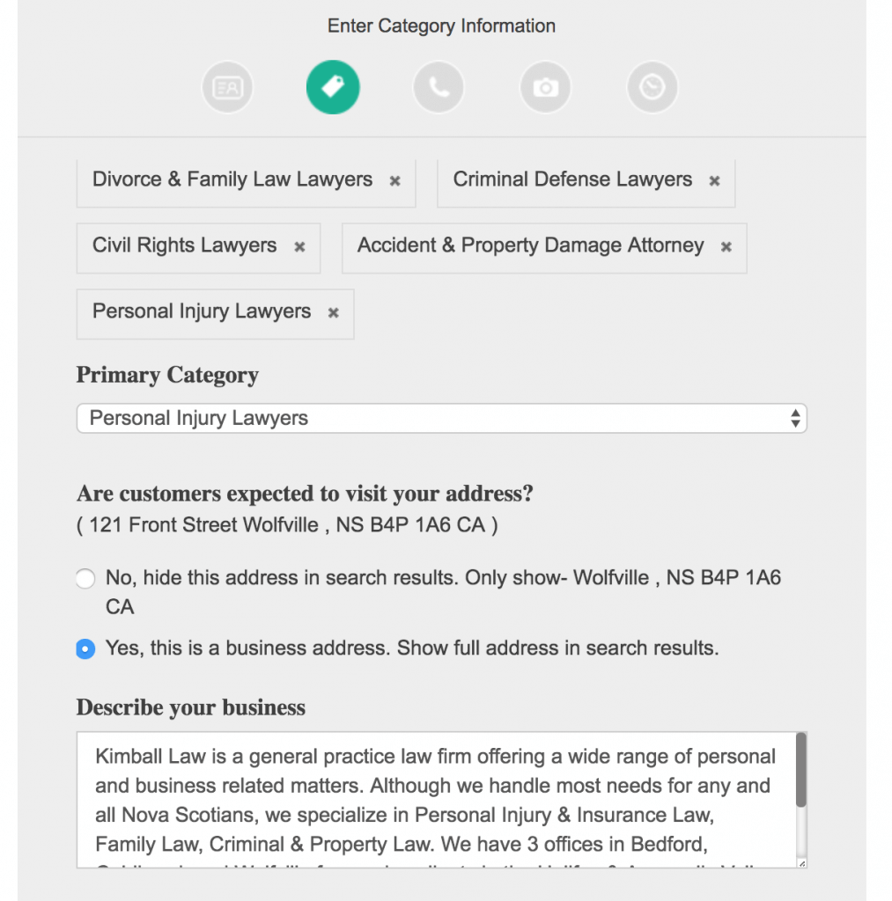Open the clock business hours step icon
Viewport: 892px width, 901px height.
(x=652, y=87)
